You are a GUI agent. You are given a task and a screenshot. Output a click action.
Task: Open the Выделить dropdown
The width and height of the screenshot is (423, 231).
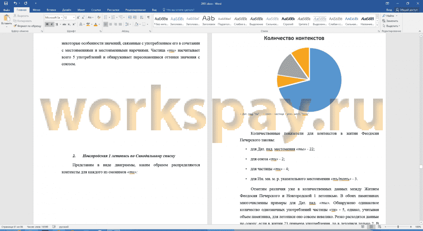[391, 26]
